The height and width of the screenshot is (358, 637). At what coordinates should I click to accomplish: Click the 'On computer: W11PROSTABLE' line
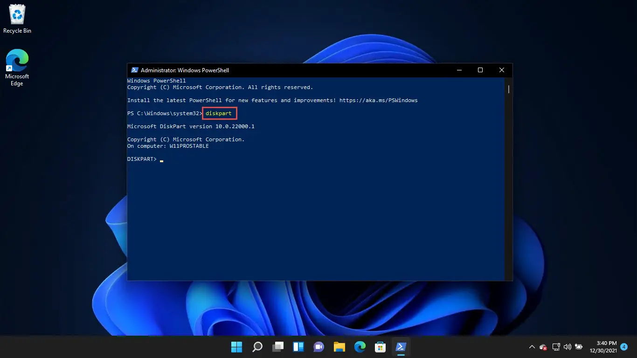coord(168,146)
